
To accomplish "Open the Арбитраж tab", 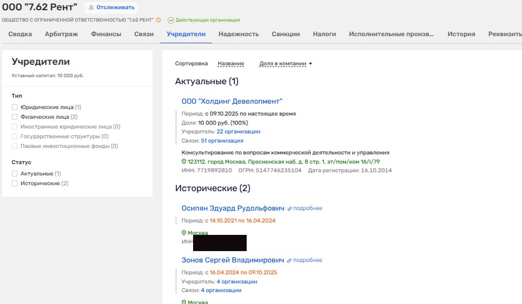I will tap(61, 34).
